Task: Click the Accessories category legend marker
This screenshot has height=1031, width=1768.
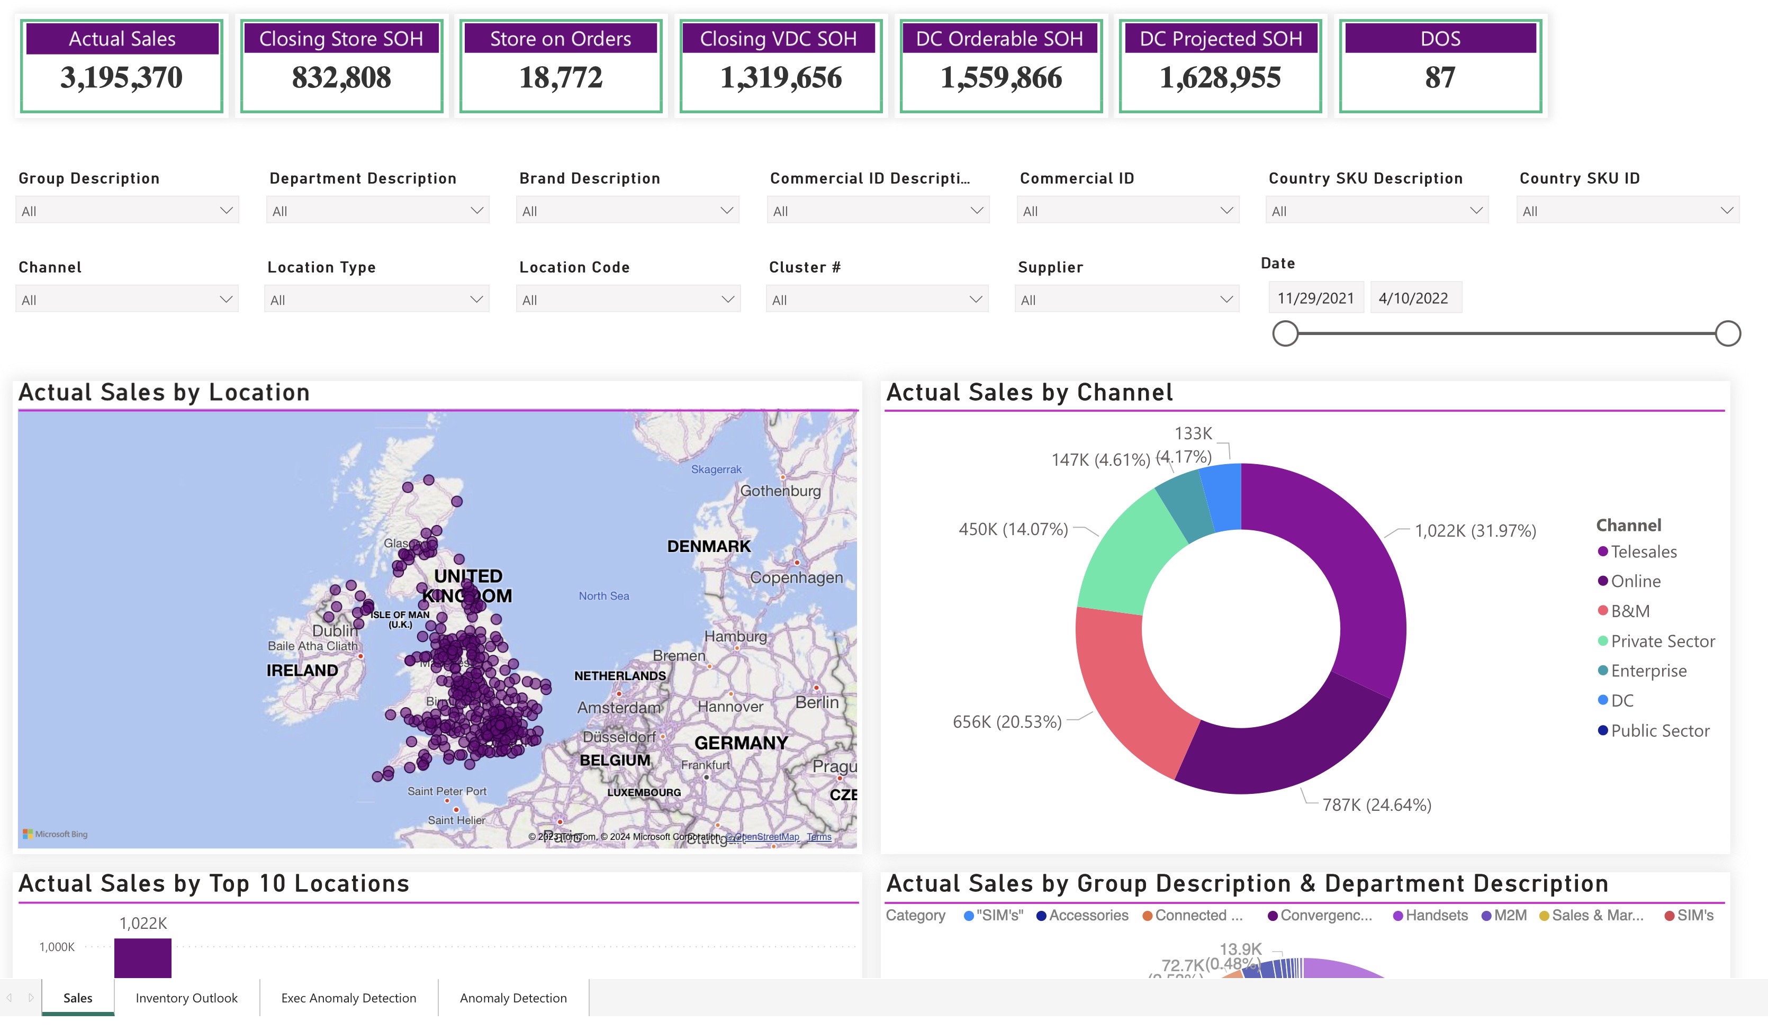Action: tap(1041, 915)
